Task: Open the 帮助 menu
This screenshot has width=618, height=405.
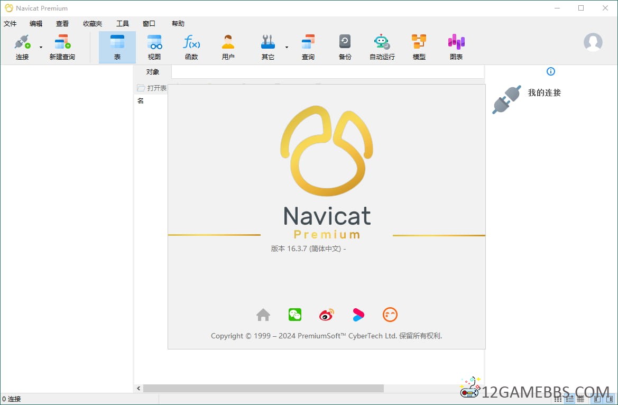Action: [x=178, y=24]
